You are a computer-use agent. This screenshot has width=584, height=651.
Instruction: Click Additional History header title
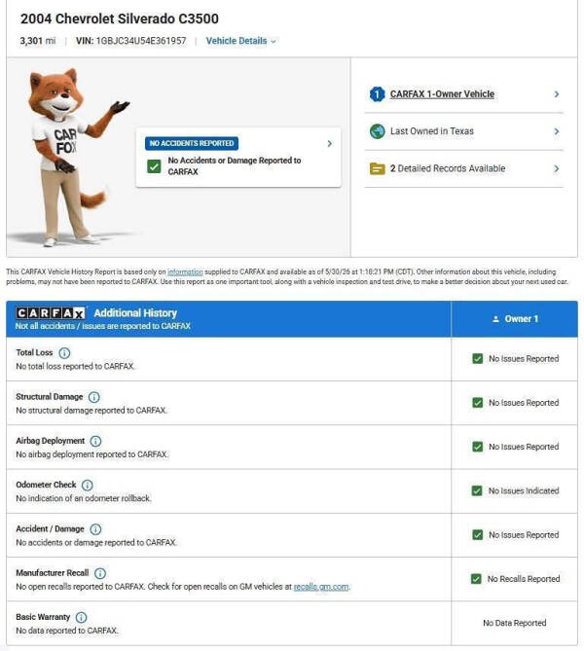click(135, 312)
